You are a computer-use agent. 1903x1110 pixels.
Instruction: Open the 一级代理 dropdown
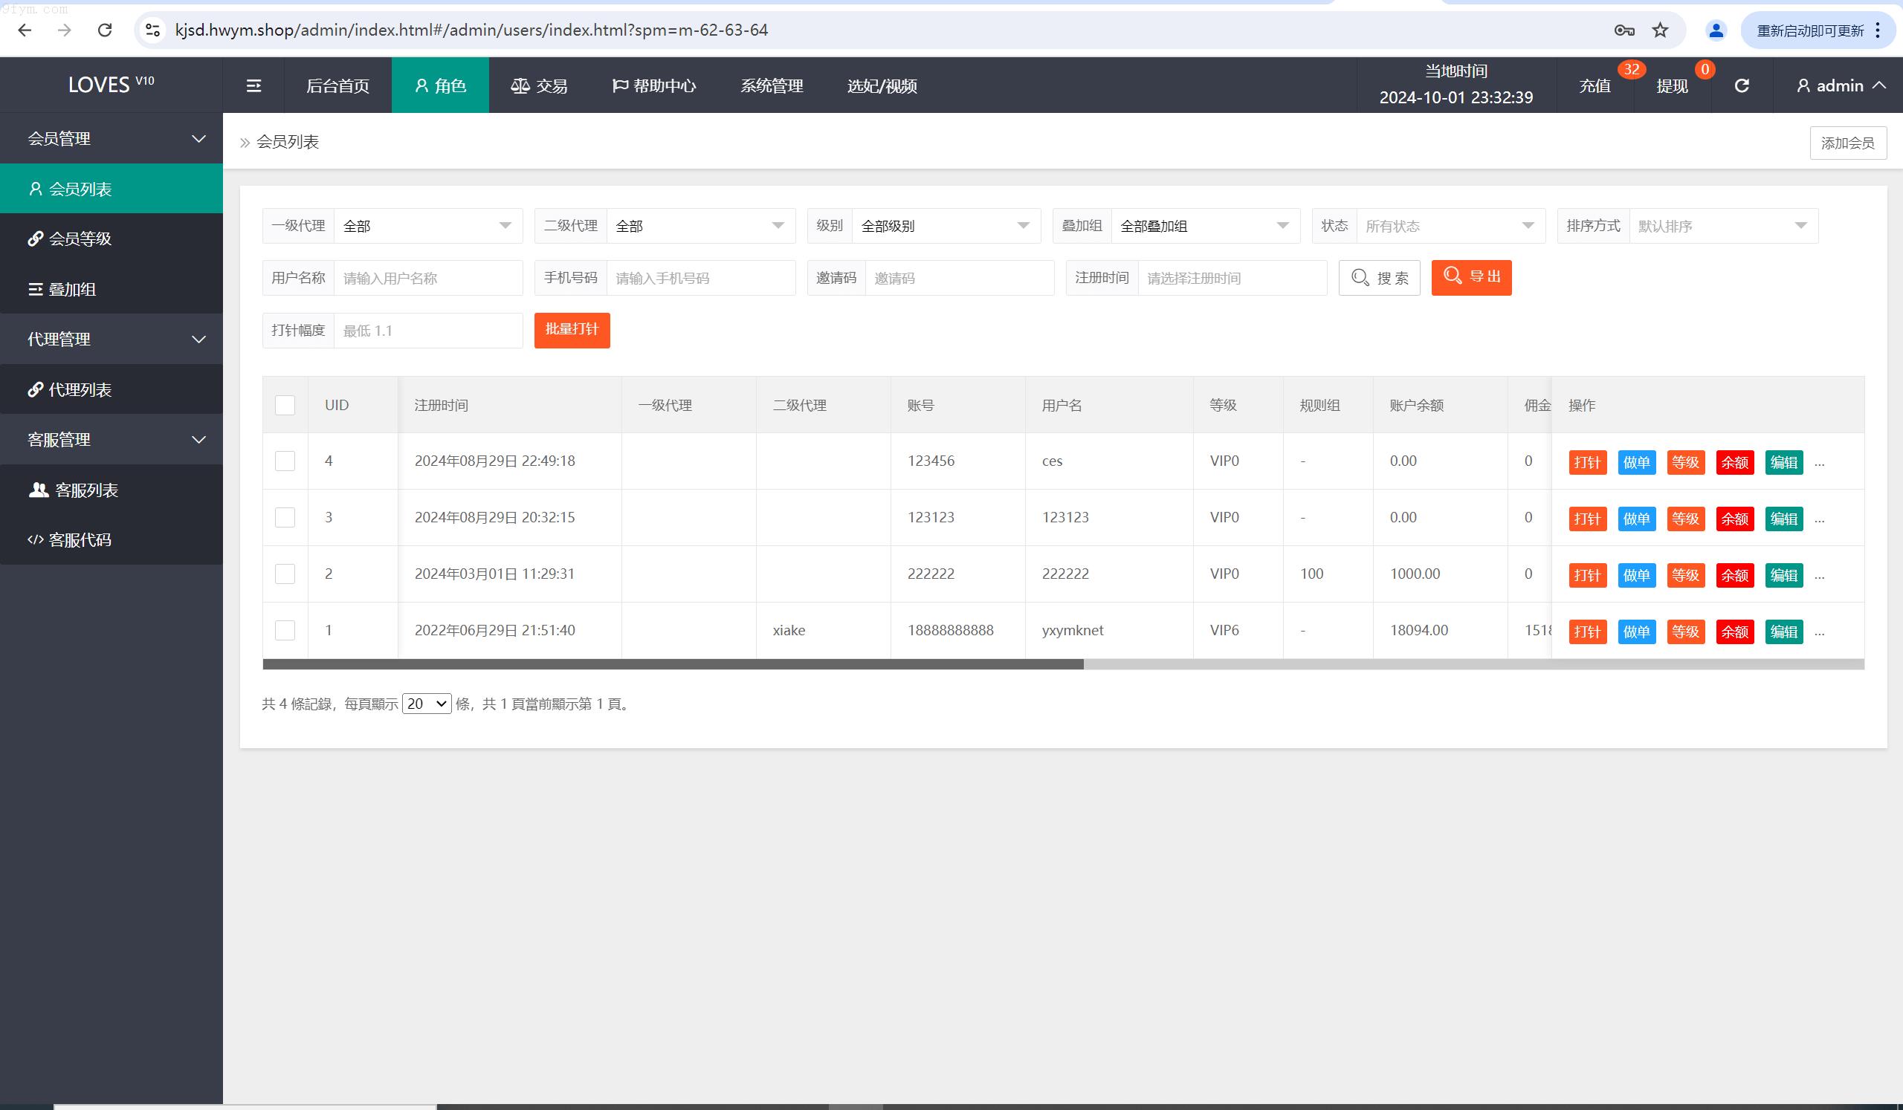click(427, 226)
